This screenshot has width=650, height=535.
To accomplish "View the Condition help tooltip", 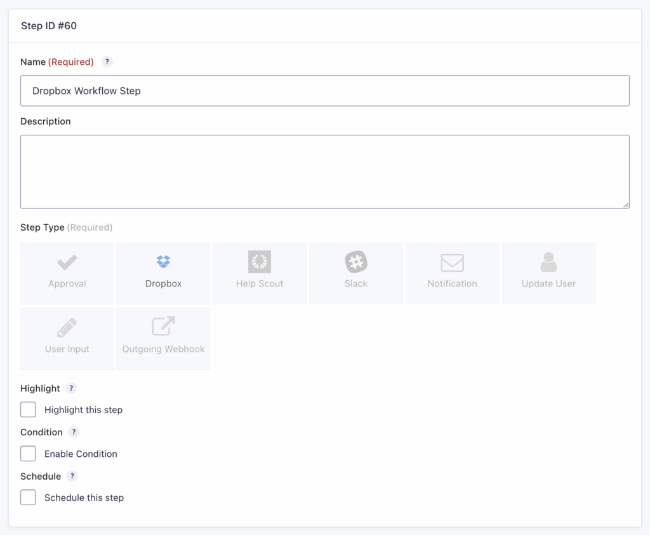I will (x=73, y=432).
